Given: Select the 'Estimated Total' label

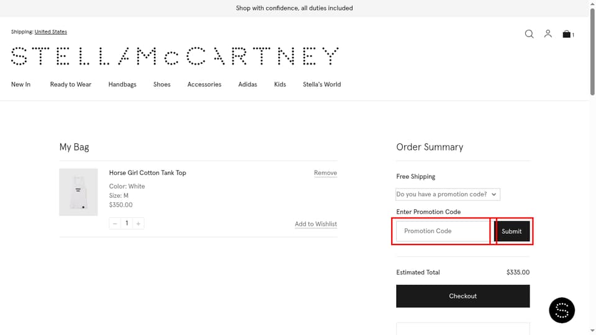Looking at the screenshot, I should [x=418, y=272].
